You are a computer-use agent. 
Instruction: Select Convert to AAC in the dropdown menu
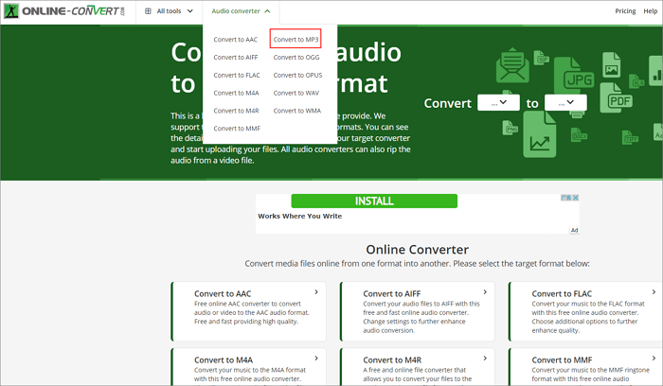[x=236, y=40]
